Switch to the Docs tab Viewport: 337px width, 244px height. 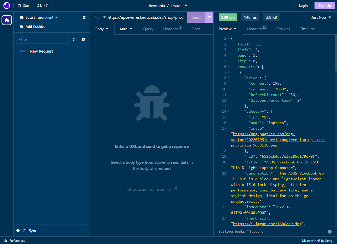pyautogui.click(x=196, y=29)
